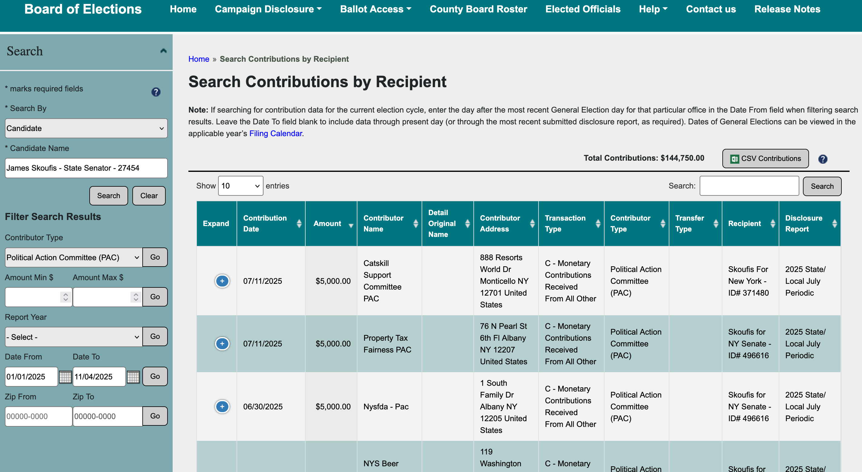Open the Report Year select dropdown
This screenshot has width=862, height=472.
pos(73,337)
